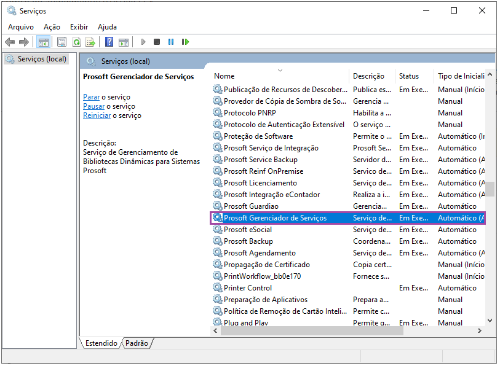
Task: Click the Reiniciar service link
Action: tap(97, 115)
